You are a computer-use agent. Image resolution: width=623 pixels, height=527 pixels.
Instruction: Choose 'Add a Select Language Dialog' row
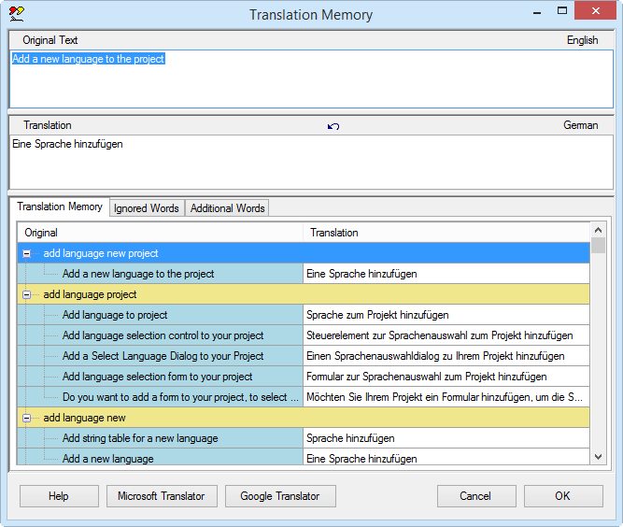click(x=163, y=356)
